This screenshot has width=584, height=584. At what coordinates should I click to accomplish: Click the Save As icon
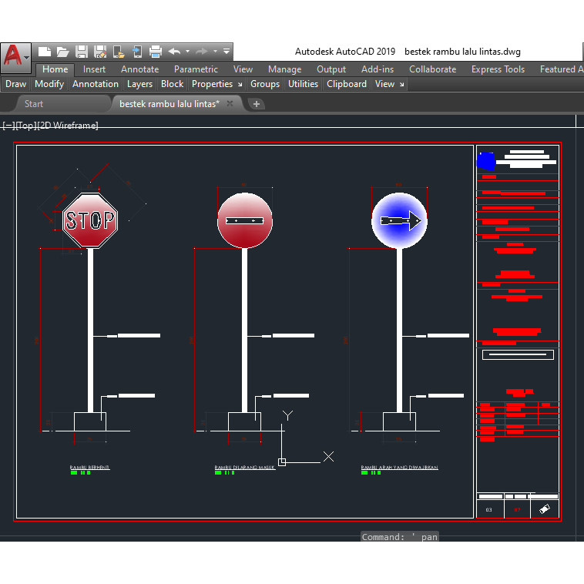(x=100, y=52)
